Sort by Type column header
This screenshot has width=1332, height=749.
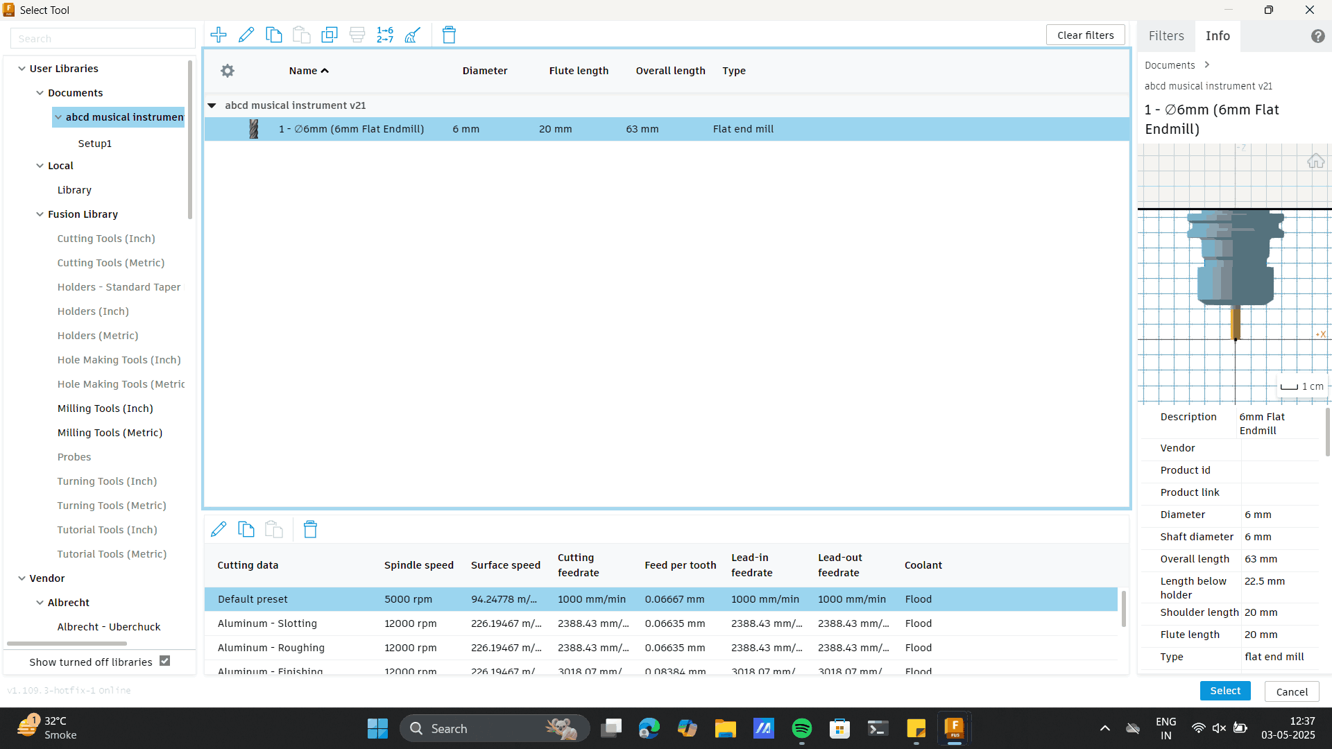(734, 71)
